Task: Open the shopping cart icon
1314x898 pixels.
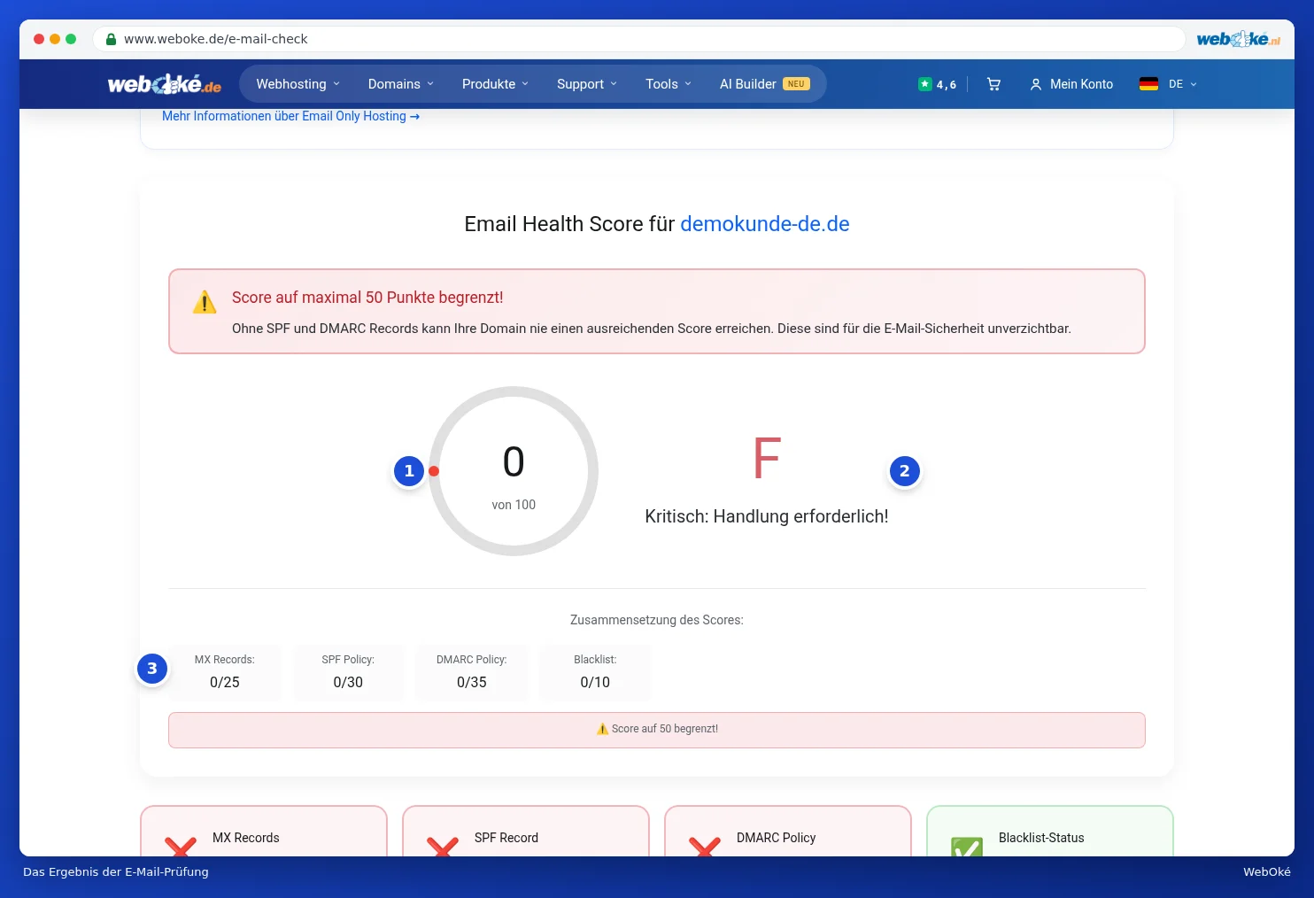Action: [993, 84]
